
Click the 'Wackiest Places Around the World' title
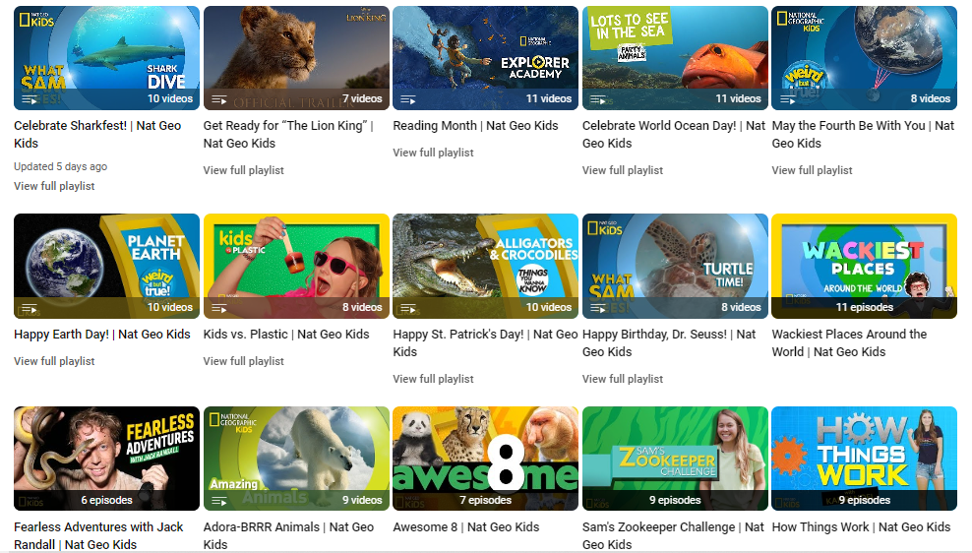[849, 342]
